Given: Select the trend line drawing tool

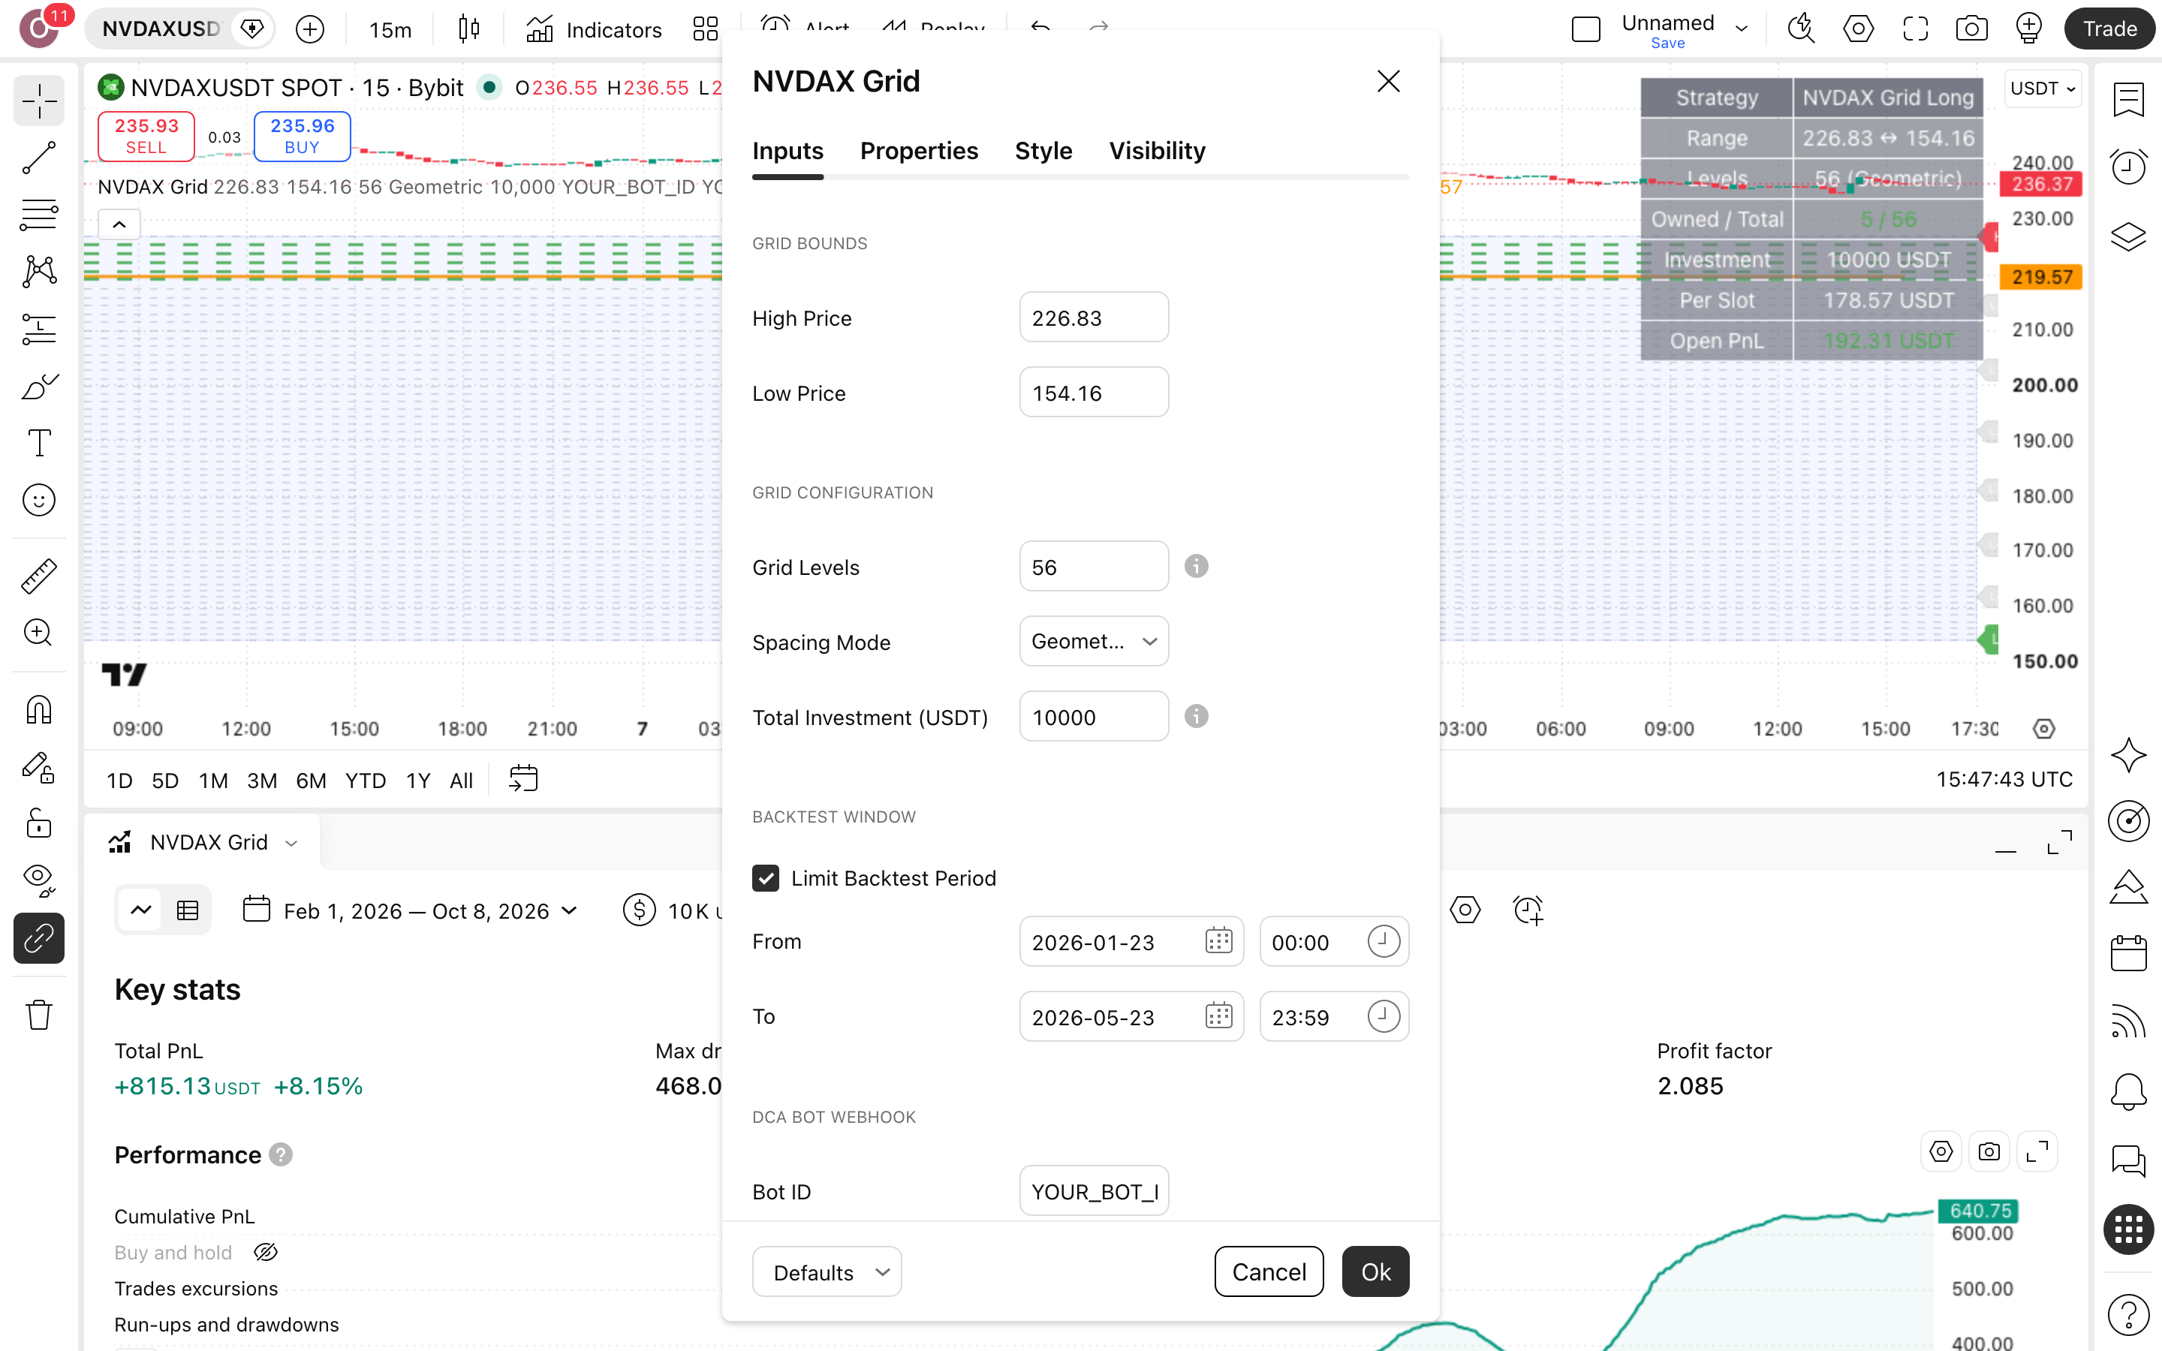Looking at the screenshot, I should (x=38, y=158).
